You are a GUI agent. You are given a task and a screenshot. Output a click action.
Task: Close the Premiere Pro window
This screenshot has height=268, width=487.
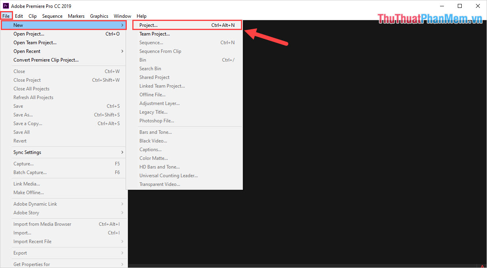[x=478, y=6]
